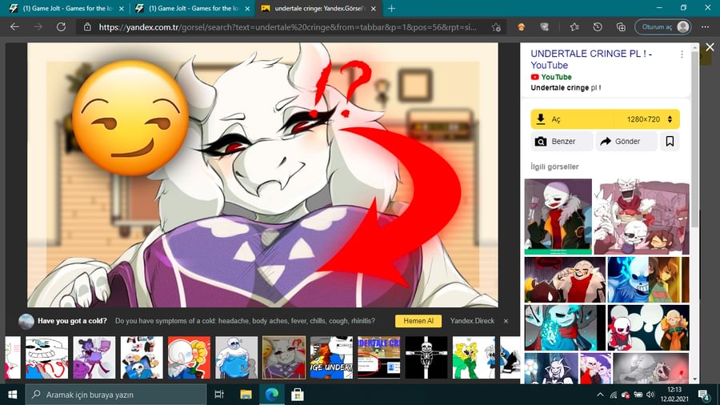This screenshot has height=405, width=720.
Task: Save image with the bookmark icon
Action: pos(670,142)
